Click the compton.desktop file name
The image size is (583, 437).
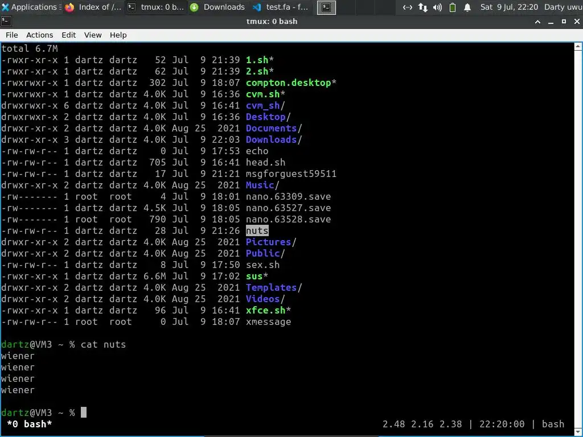point(288,83)
